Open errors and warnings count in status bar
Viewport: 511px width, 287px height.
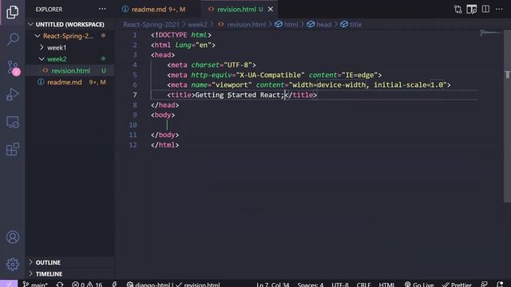click(x=87, y=284)
